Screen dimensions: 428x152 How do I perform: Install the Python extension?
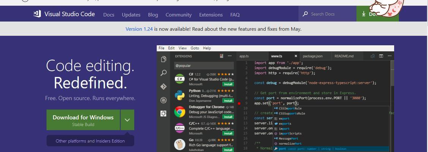point(228,101)
